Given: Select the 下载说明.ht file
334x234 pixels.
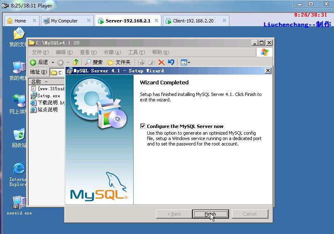Looking at the screenshot, I should click(x=47, y=103).
